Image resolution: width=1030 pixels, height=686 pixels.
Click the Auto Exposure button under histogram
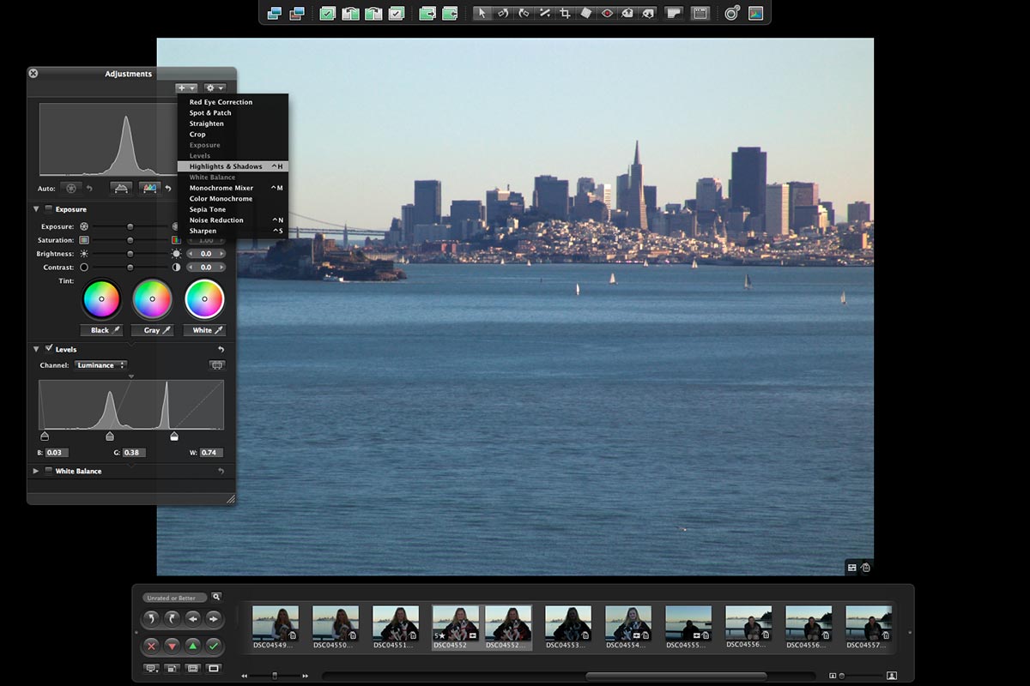point(71,188)
